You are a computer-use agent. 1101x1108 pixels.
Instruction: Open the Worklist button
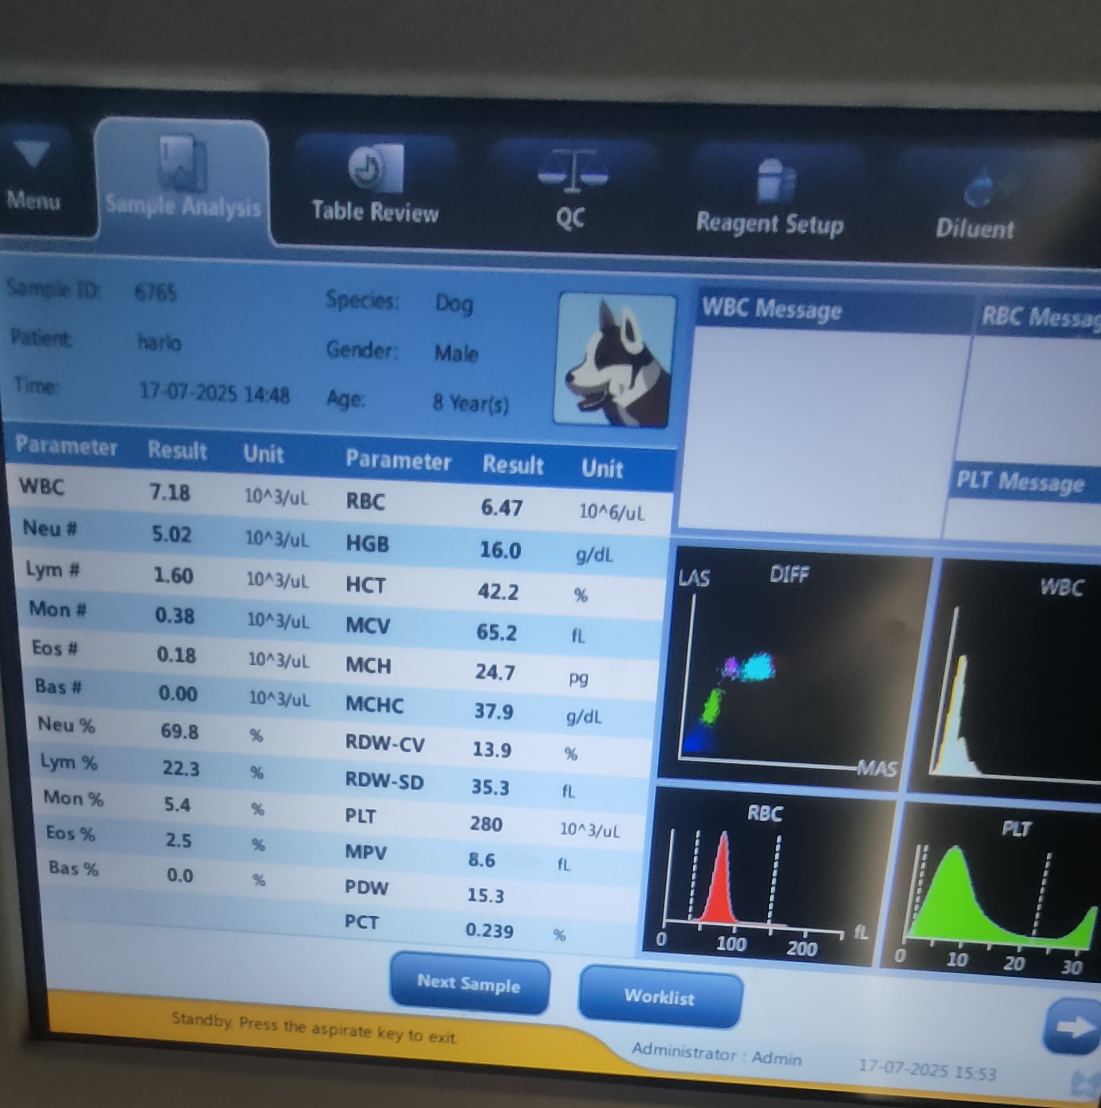click(x=660, y=996)
